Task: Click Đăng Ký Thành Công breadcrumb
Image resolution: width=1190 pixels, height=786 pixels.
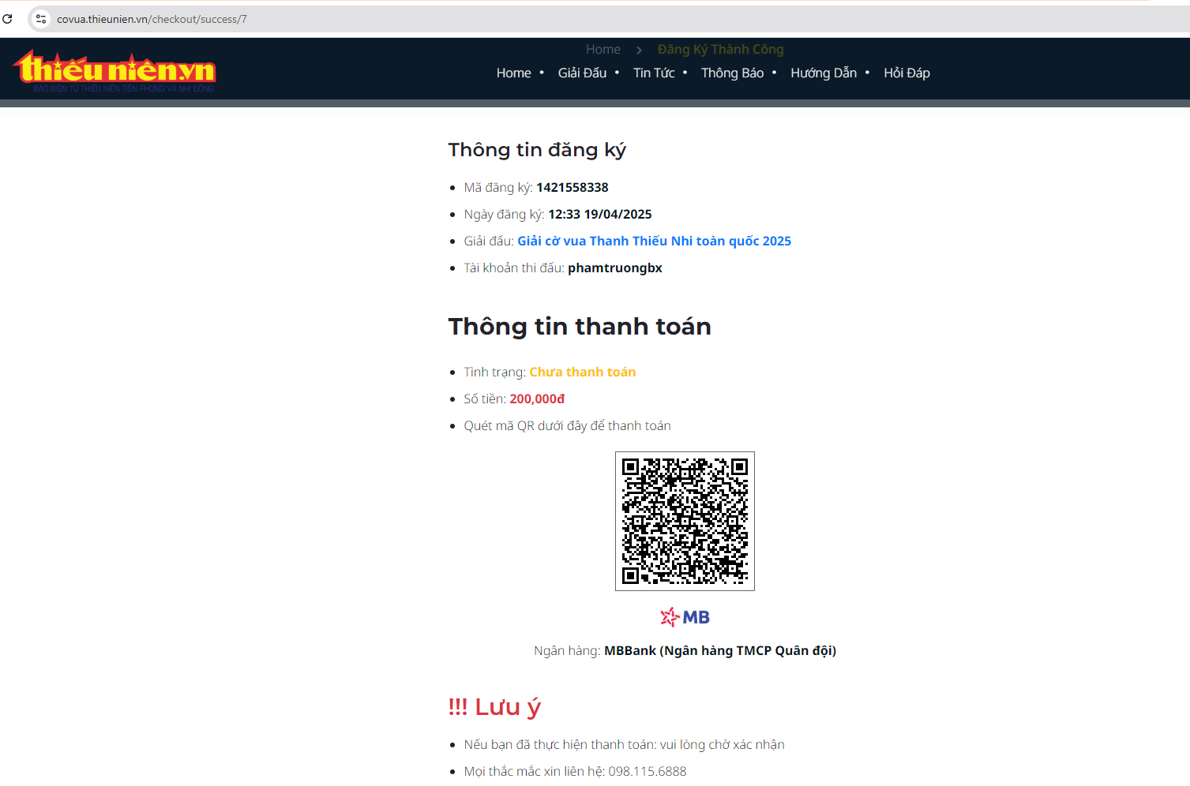Action: click(x=720, y=49)
